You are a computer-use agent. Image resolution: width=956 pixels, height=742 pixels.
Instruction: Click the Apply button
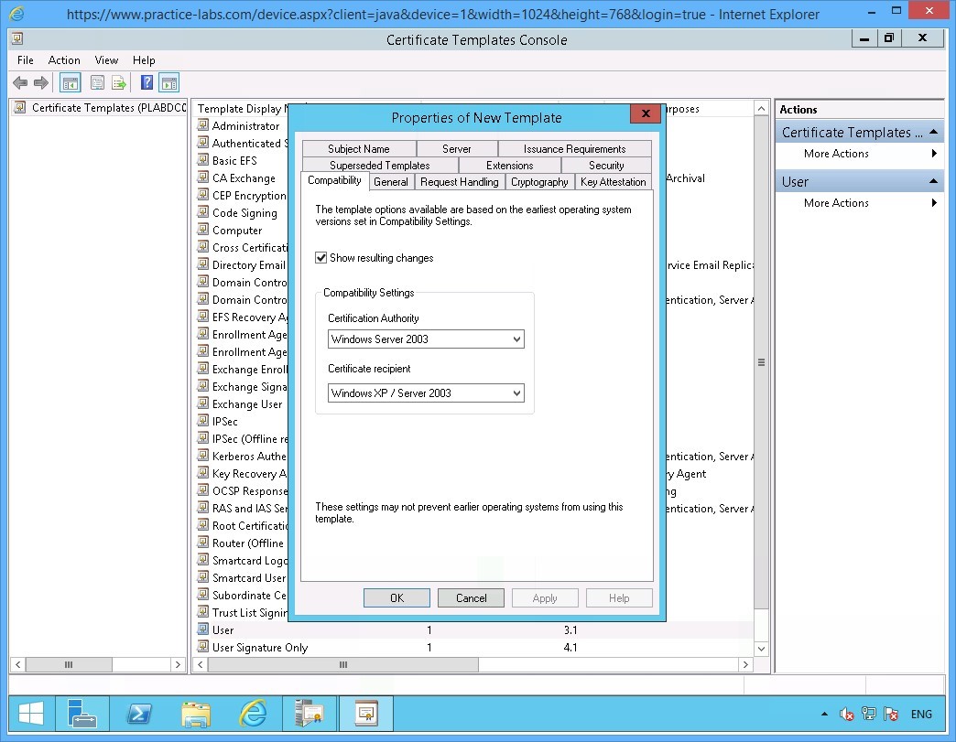545,597
